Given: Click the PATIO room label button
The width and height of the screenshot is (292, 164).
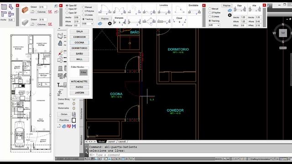Looking at the screenshot, I should [x=79, y=87].
